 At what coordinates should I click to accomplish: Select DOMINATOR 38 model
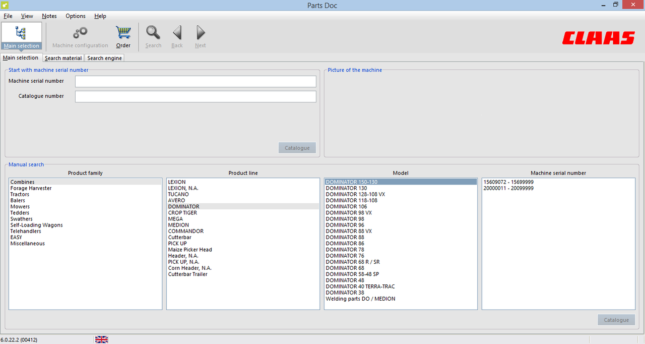click(x=401, y=293)
